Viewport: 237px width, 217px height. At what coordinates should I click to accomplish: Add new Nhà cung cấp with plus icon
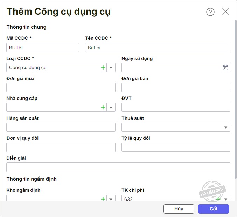point(103,107)
